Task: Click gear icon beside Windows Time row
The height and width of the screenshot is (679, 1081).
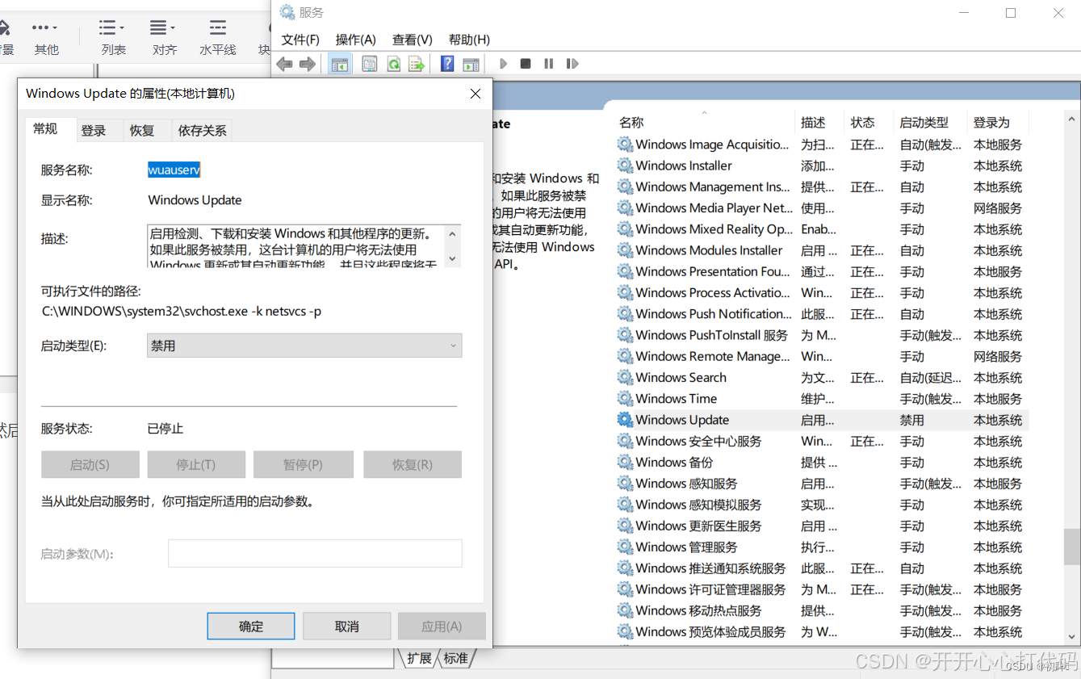Action: tap(625, 399)
